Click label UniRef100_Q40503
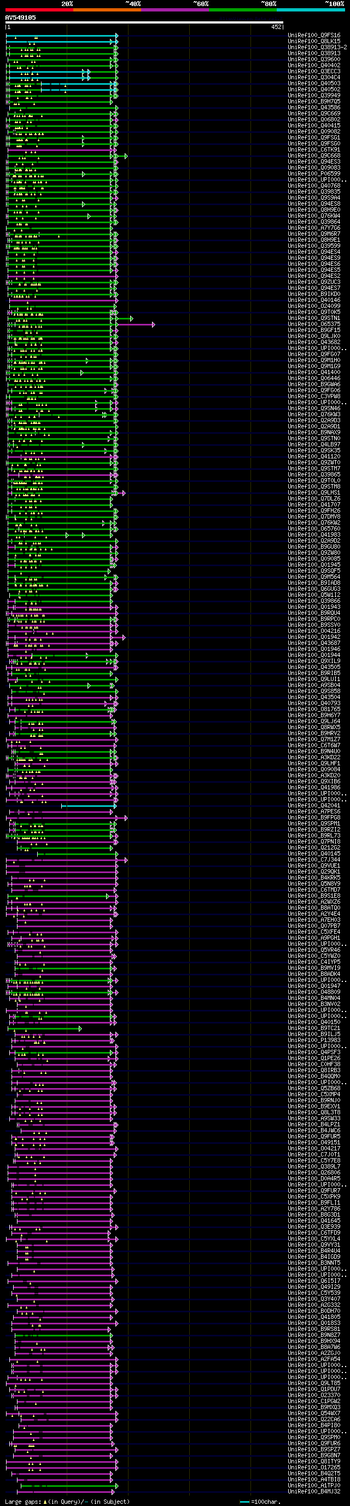Viewport: 350px width, 1506px height. (314, 84)
